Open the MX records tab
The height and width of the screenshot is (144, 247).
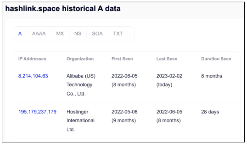[x=60, y=34]
